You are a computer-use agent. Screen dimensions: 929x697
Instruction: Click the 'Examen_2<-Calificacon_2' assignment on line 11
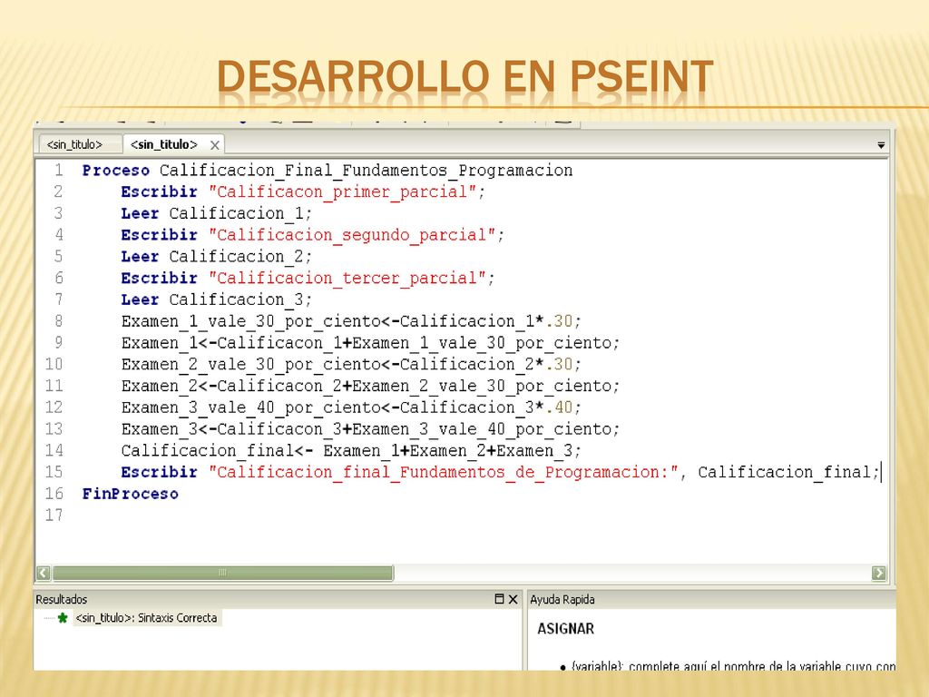[231, 387]
